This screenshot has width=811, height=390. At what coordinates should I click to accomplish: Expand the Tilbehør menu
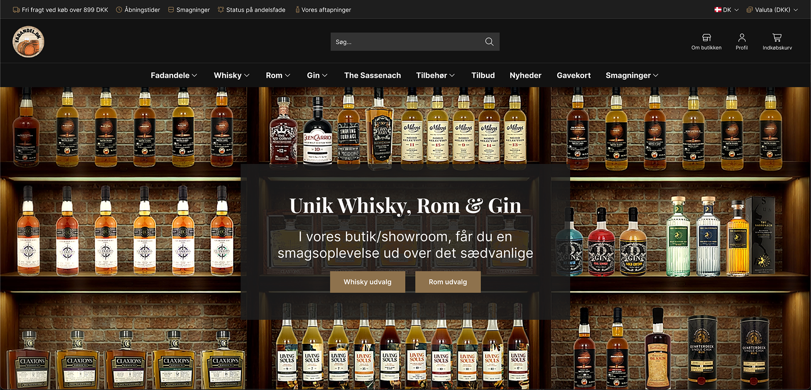(x=435, y=75)
